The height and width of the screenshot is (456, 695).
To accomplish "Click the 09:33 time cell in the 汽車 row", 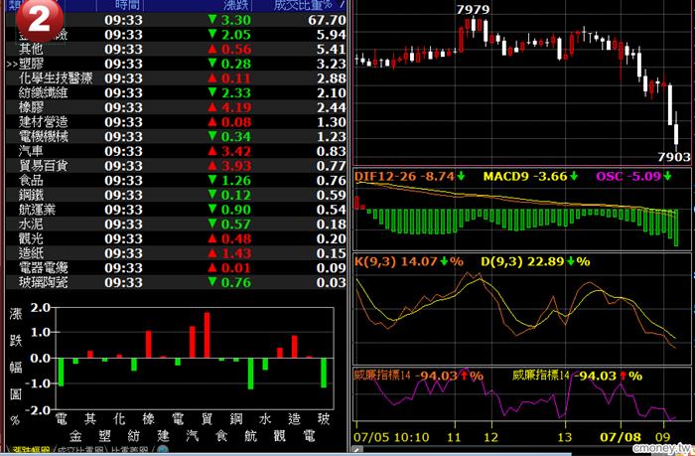I will tap(124, 151).
